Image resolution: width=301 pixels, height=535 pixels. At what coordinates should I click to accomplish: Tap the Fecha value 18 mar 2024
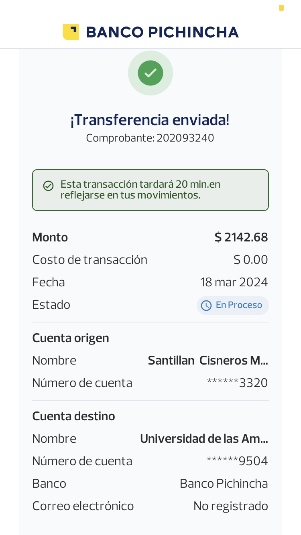234,282
